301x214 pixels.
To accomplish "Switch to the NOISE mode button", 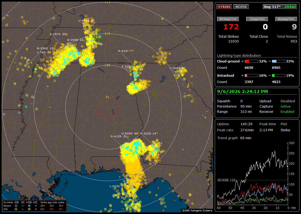I will point(241,7).
